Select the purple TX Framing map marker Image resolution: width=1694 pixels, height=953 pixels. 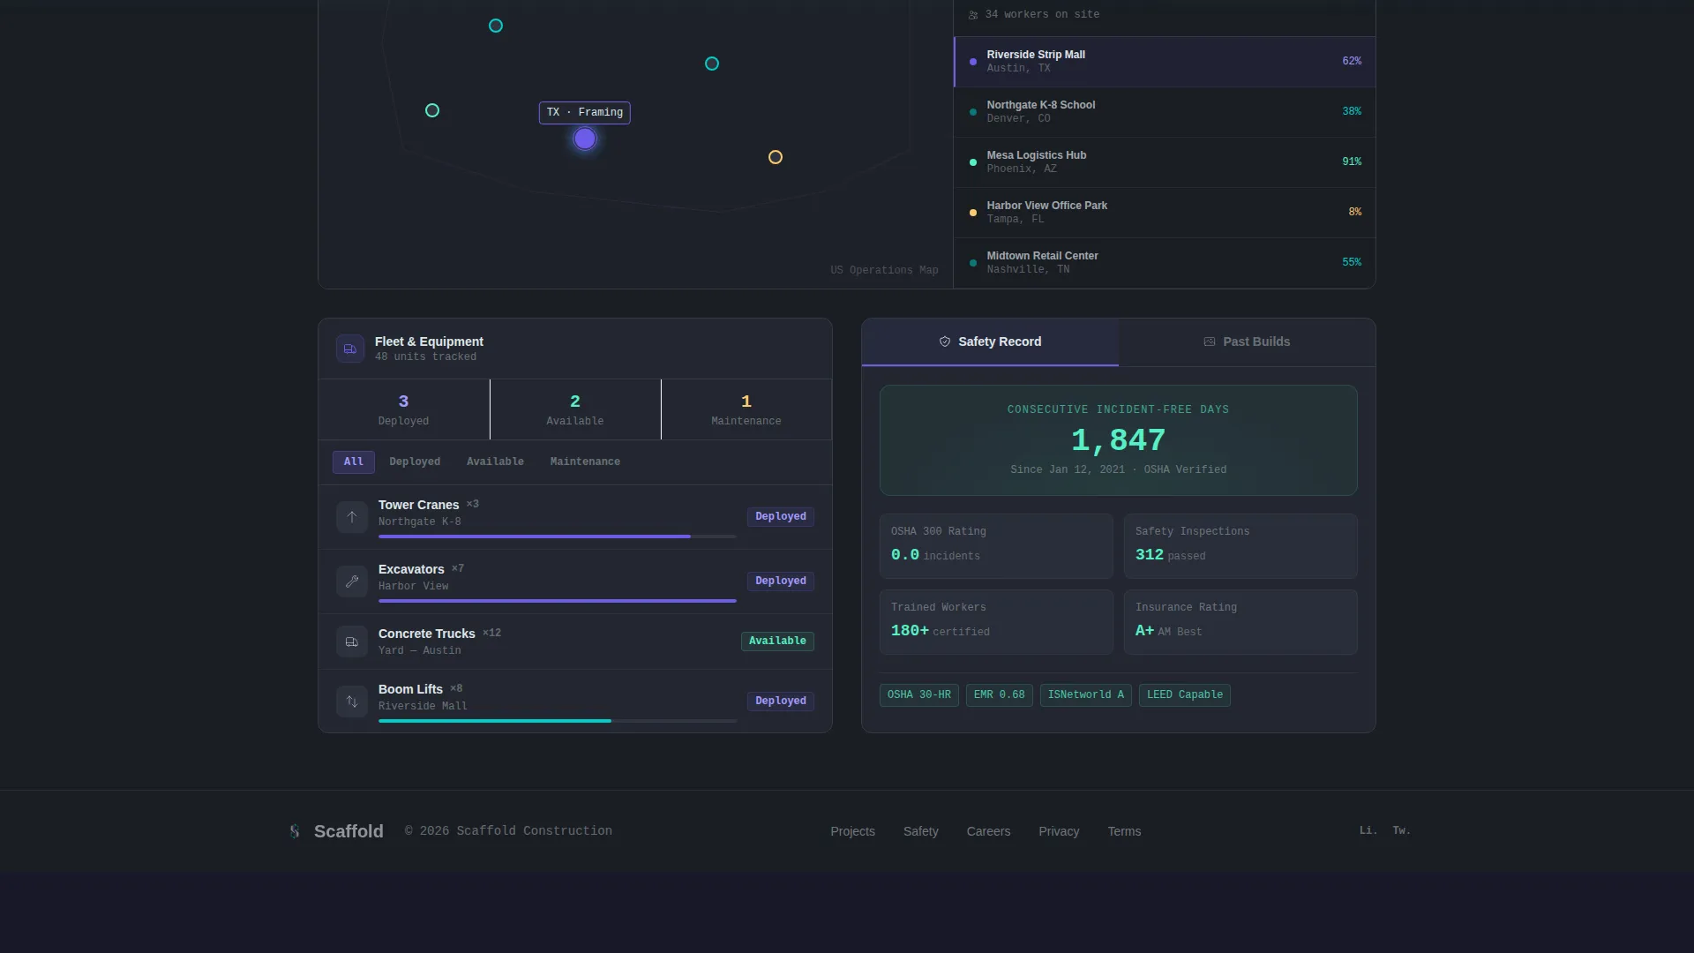[x=585, y=139]
